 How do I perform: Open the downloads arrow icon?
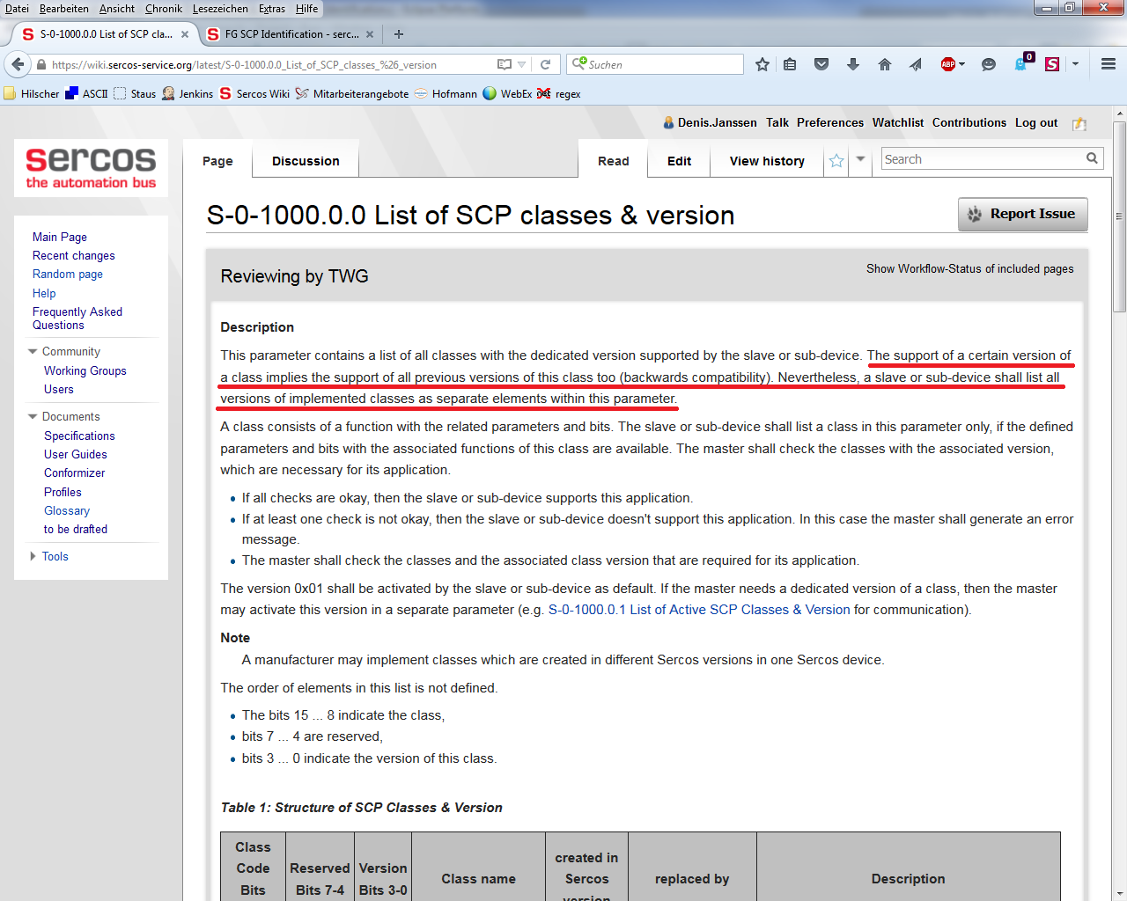[x=853, y=64]
